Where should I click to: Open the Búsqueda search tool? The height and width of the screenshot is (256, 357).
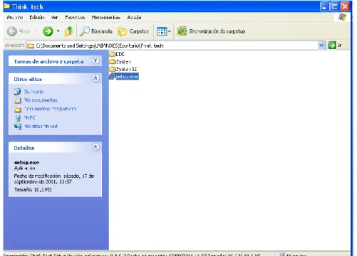pos(96,31)
